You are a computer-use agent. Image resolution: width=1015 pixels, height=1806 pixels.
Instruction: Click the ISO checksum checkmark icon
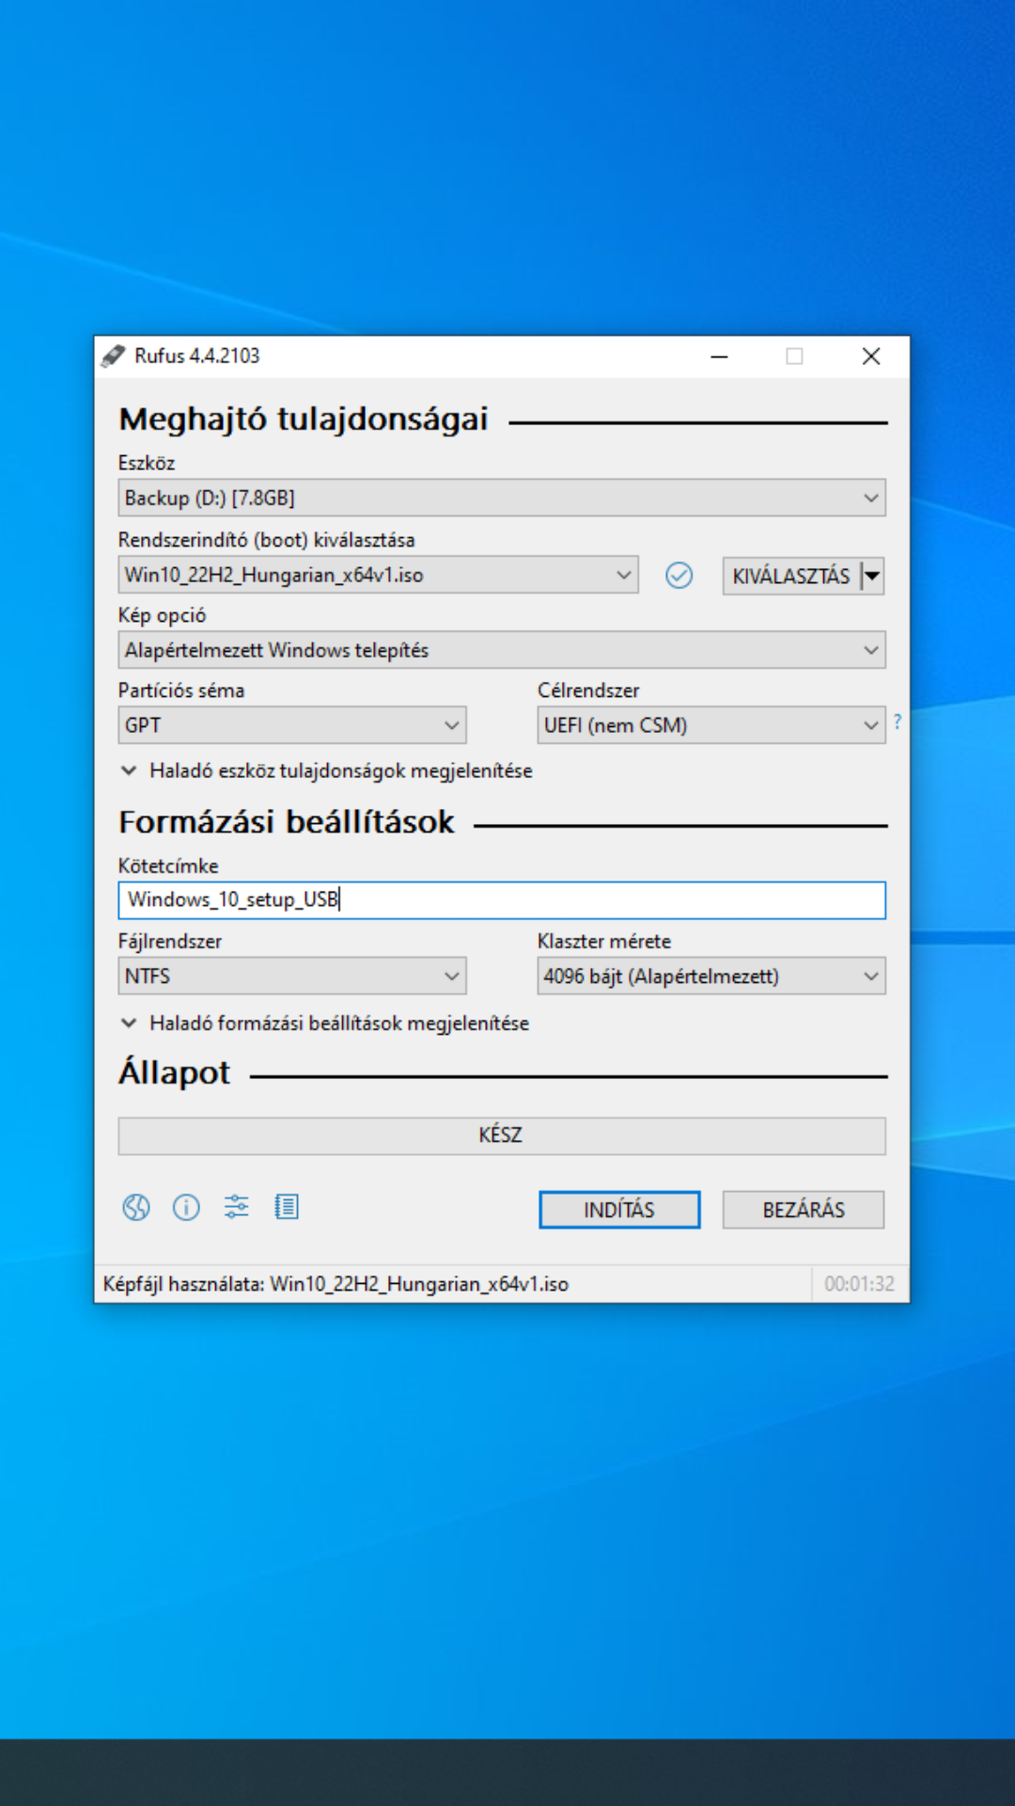point(679,575)
